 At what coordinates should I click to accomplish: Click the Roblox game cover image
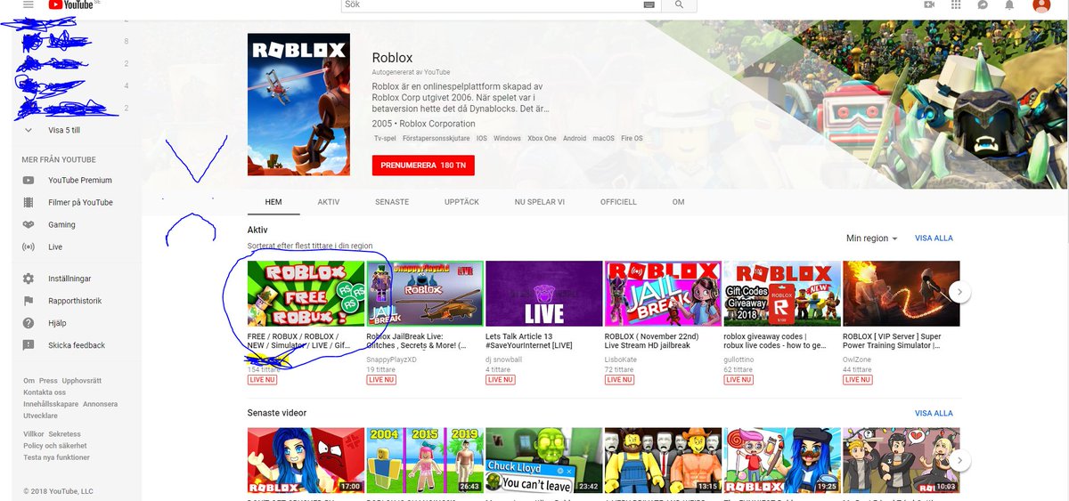298,104
